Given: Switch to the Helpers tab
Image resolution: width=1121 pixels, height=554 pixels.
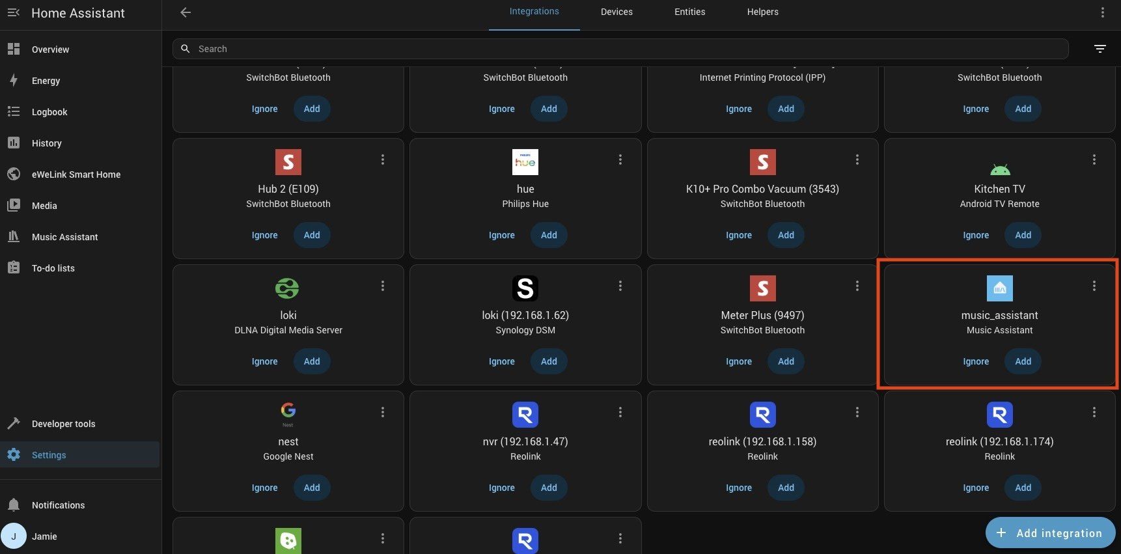Looking at the screenshot, I should 763,12.
